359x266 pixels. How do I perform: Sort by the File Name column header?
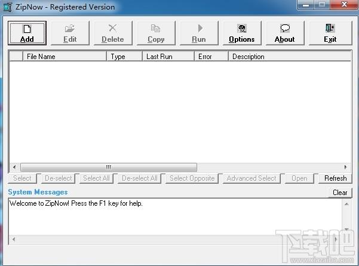pyautogui.click(x=65, y=56)
